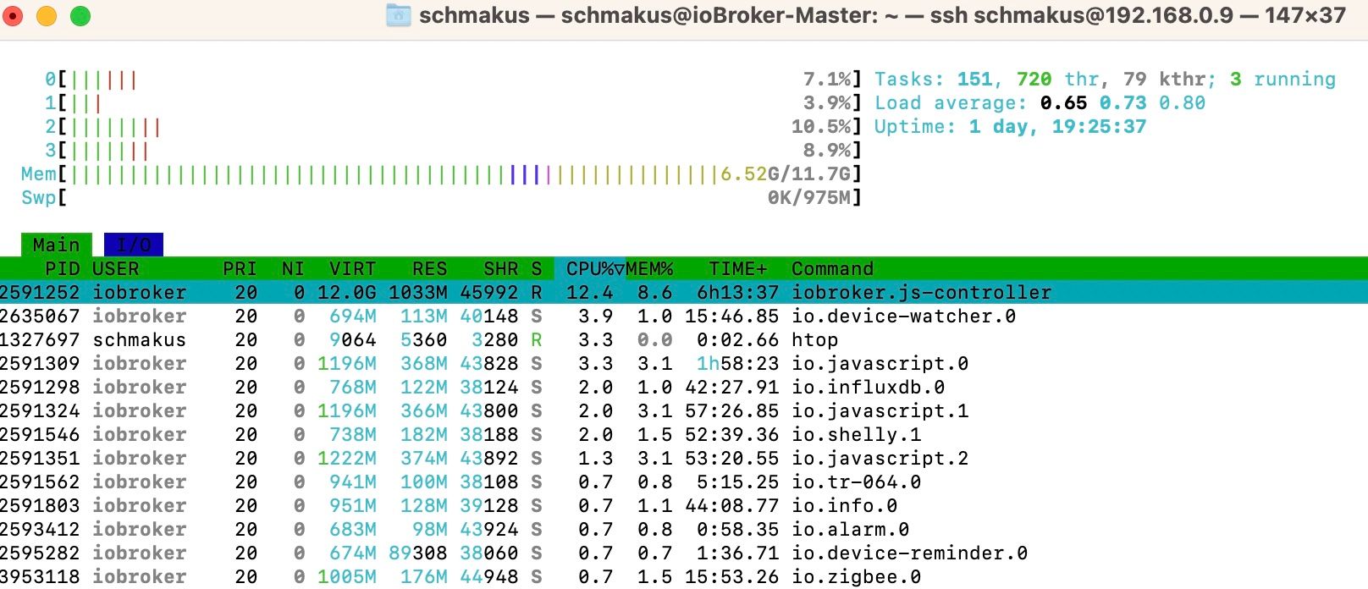Viewport: 1368px width, 589px height.
Task: Select the io.info.0 process row
Action: tap(684, 505)
